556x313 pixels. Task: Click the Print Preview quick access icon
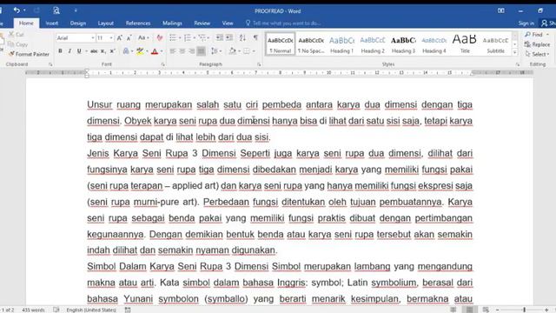tap(56, 10)
